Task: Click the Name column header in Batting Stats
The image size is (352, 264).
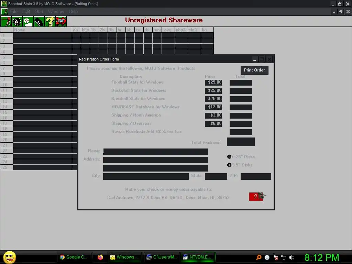Action: (x=43, y=30)
